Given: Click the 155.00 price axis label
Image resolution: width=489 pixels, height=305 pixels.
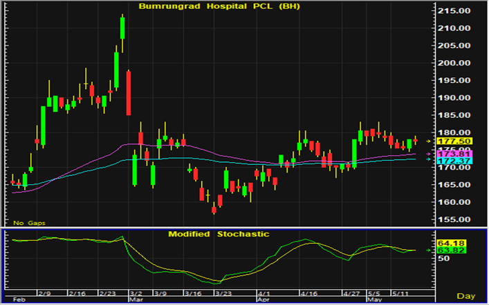Looking at the screenshot, I should pyautogui.click(x=454, y=219).
